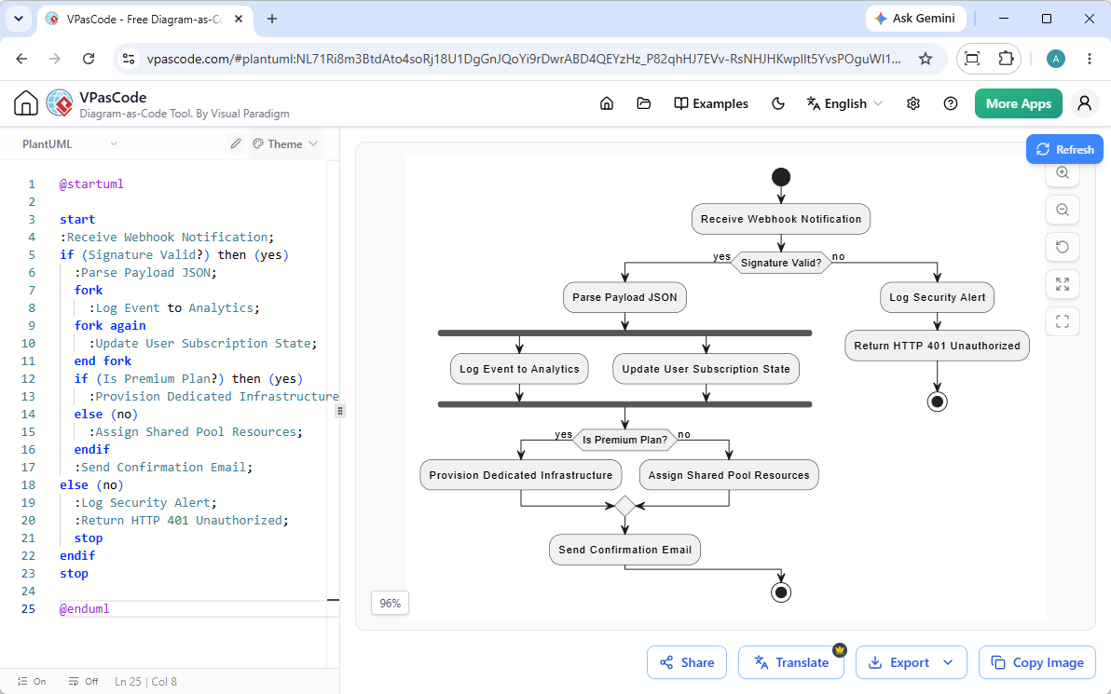The image size is (1111, 694).
Task: Open the folder icon for files
Action: [643, 103]
